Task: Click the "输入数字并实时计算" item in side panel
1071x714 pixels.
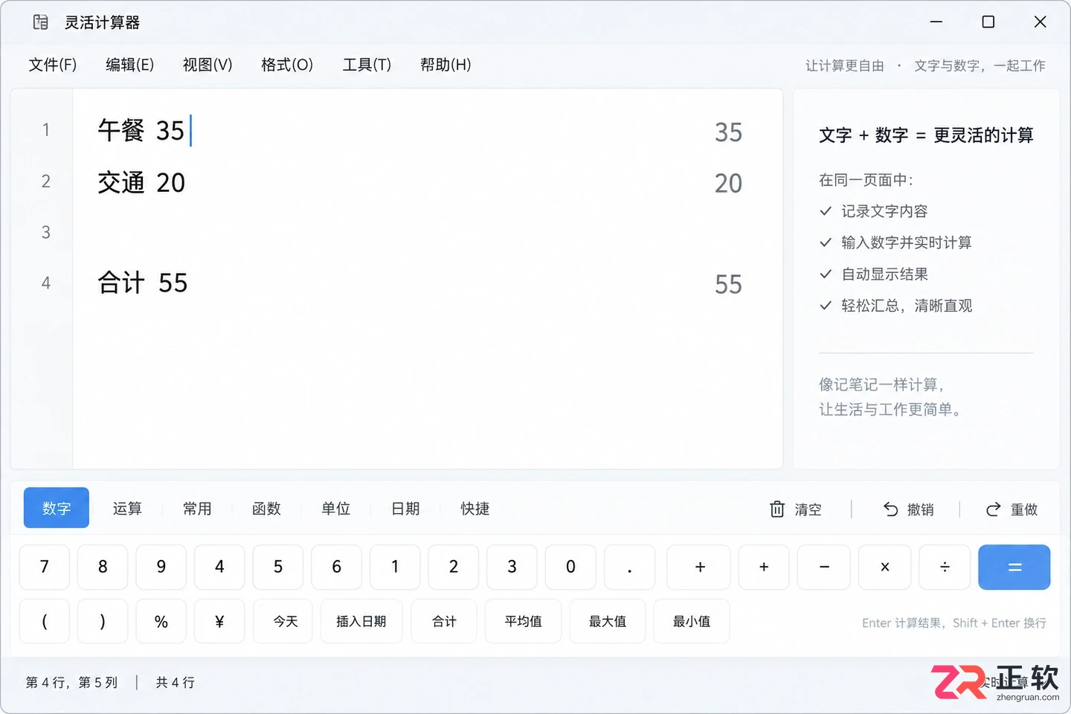Action: [907, 242]
